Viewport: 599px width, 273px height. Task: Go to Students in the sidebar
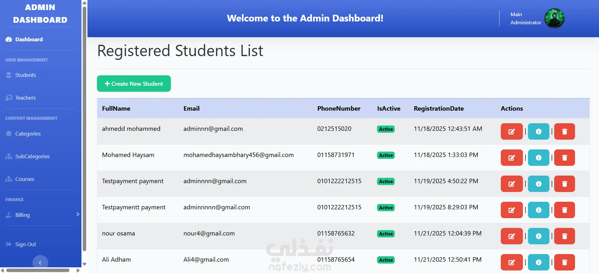pos(26,75)
